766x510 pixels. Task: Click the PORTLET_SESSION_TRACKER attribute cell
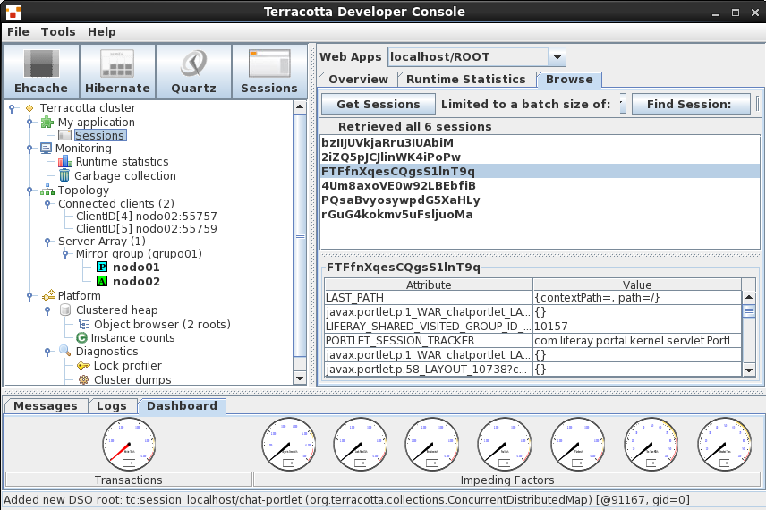[x=429, y=341]
